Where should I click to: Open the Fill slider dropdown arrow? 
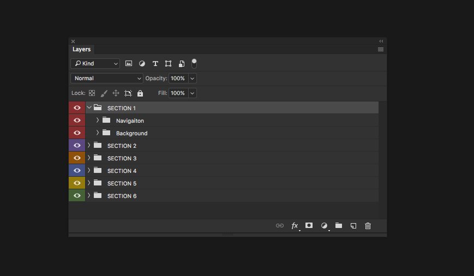(x=192, y=93)
